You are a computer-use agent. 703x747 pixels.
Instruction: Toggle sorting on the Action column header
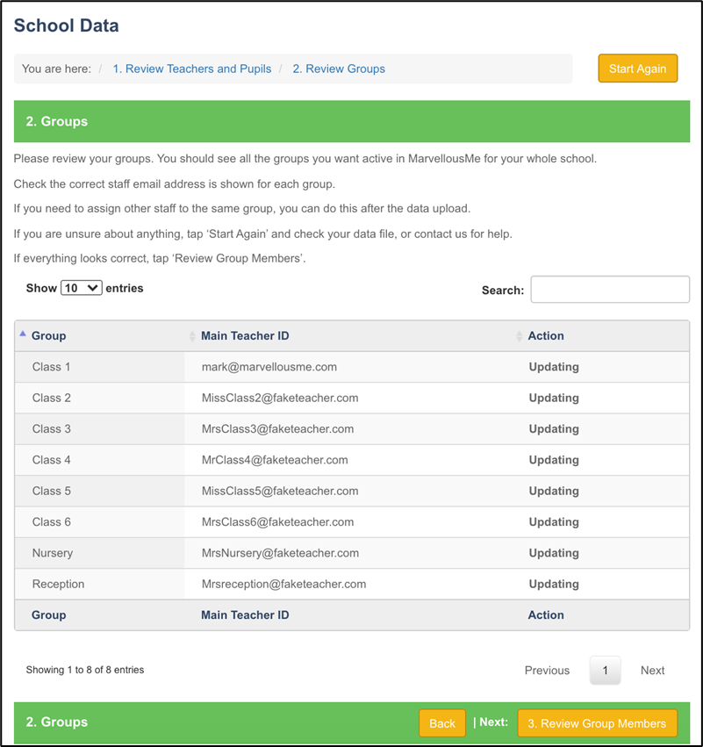click(545, 336)
